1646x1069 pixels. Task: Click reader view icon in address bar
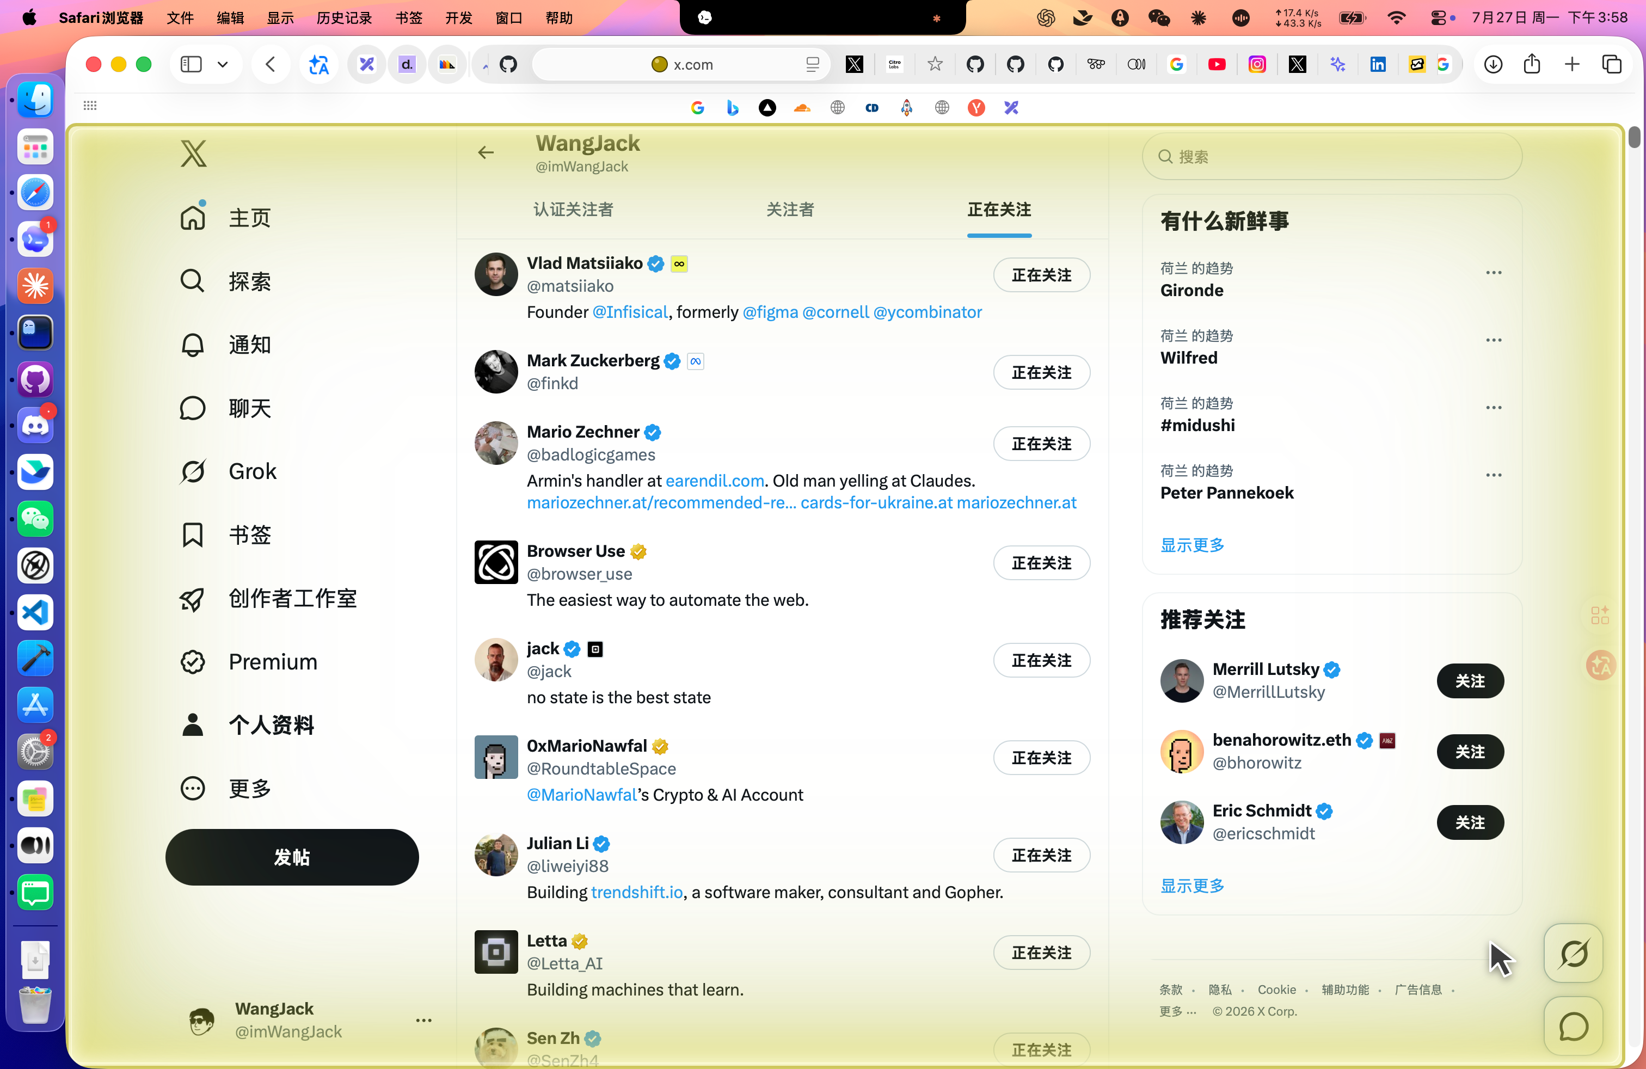[813, 64]
